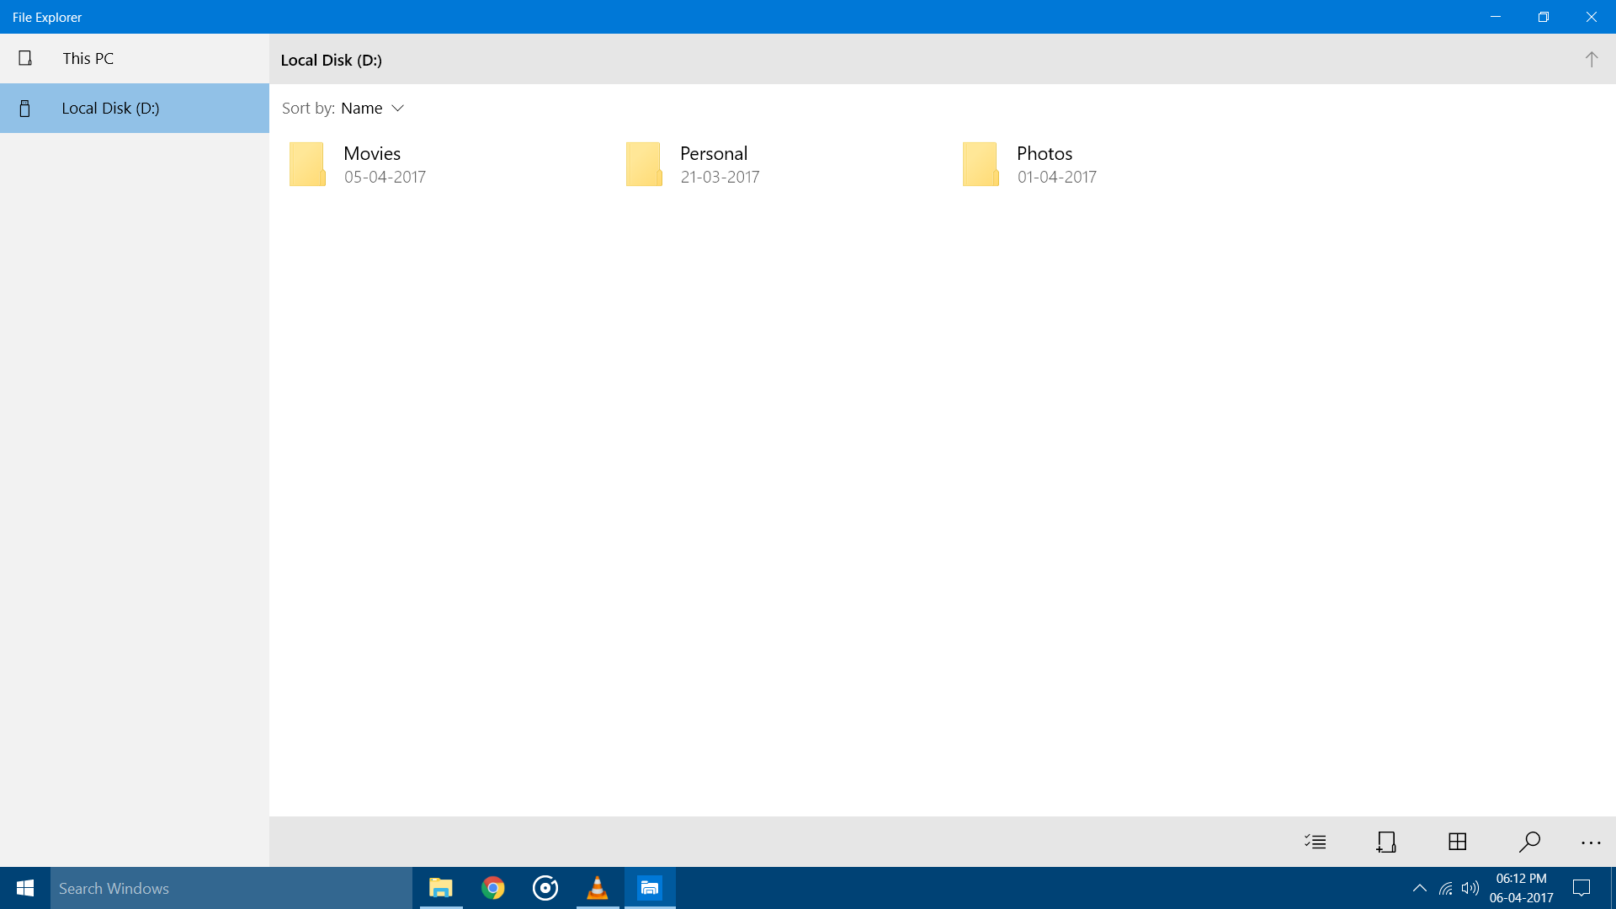Open the Movies folder icon
The image size is (1616, 909).
307,164
